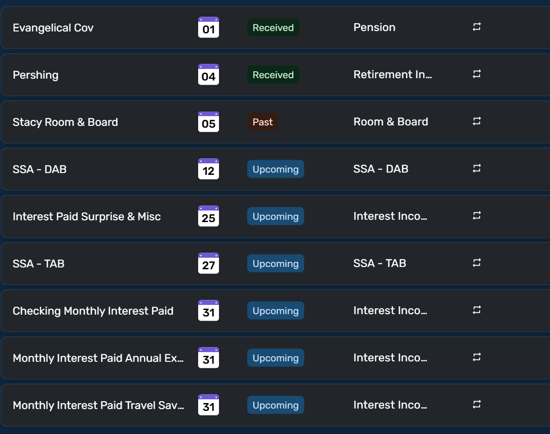
Task: Click the Received badge for Pershing
Action: (x=273, y=74)
